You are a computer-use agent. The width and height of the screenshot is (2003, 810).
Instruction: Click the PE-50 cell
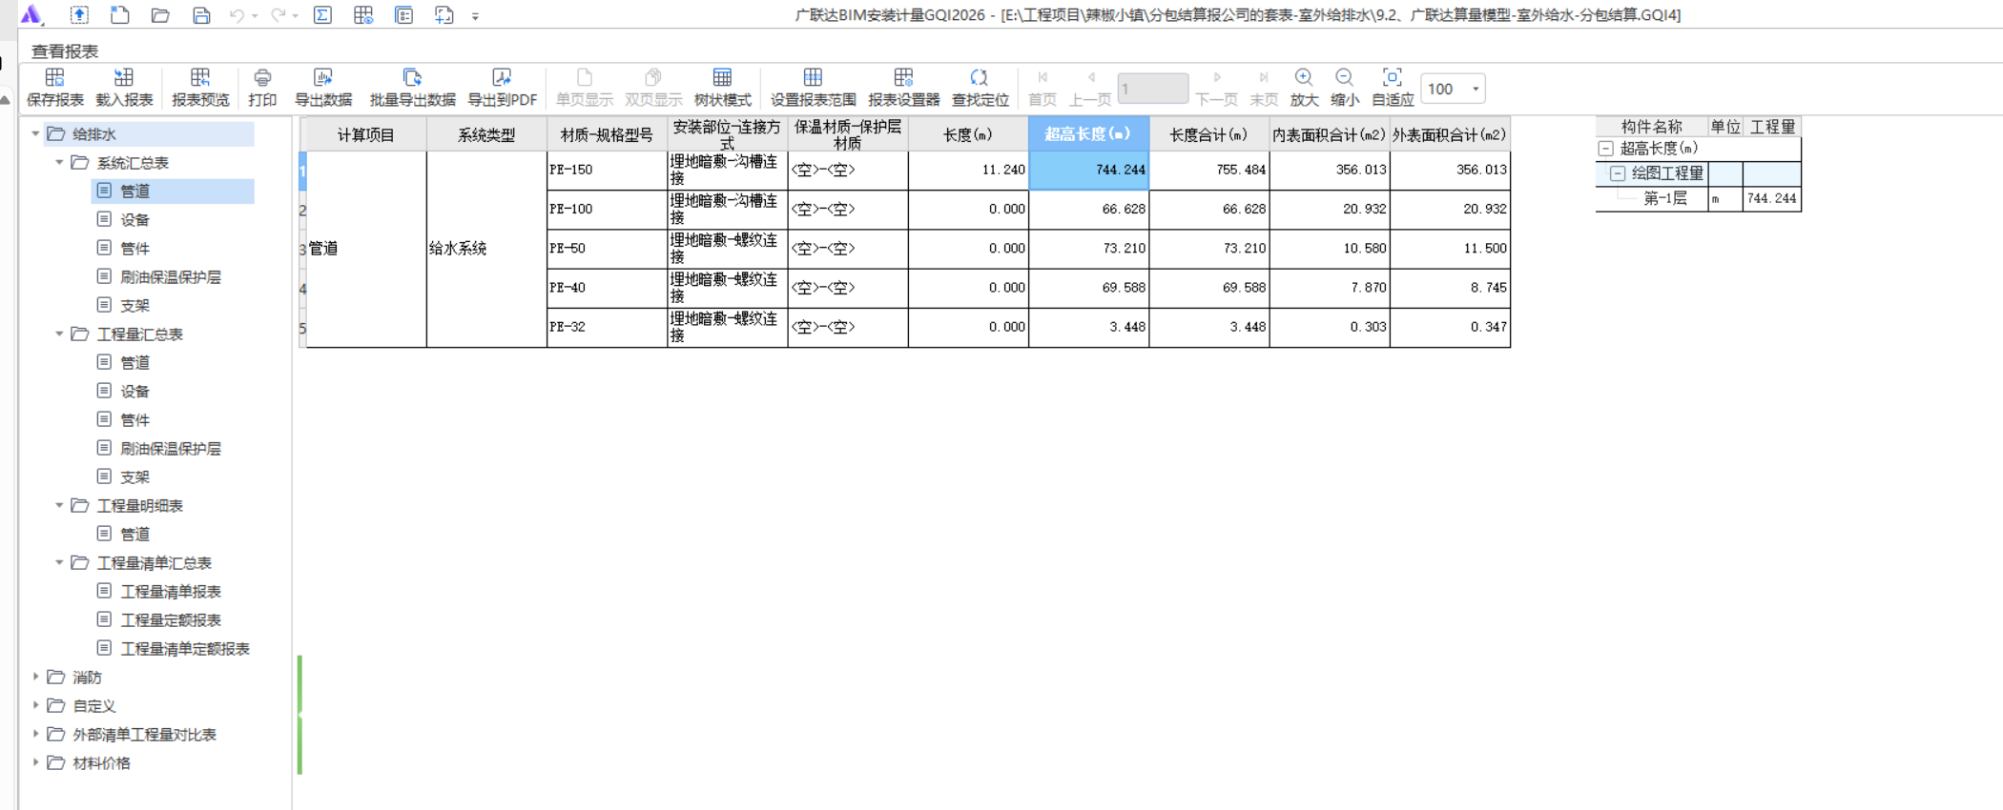(x=607, y=248)
